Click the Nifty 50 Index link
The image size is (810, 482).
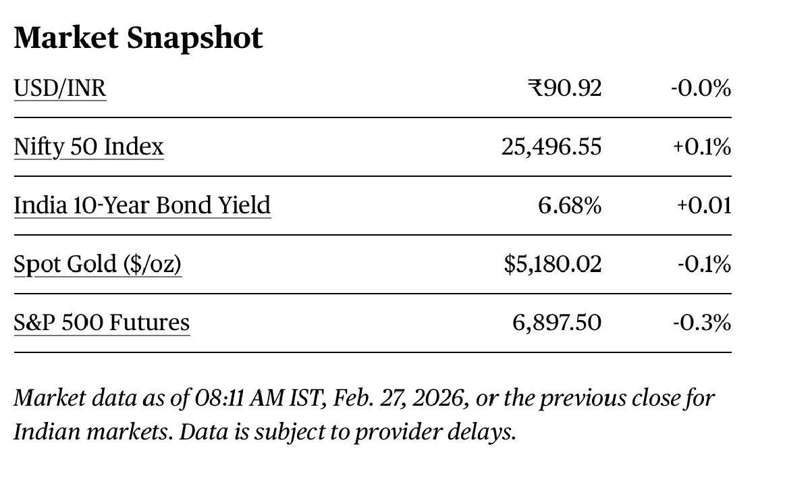point(88,147)
